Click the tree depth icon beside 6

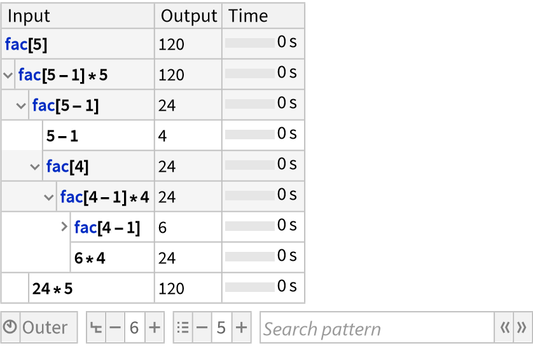coord(96,328)
